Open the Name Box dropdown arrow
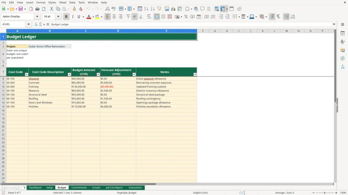The height and width of the screenshot is (195, 348). click(29, 24)
